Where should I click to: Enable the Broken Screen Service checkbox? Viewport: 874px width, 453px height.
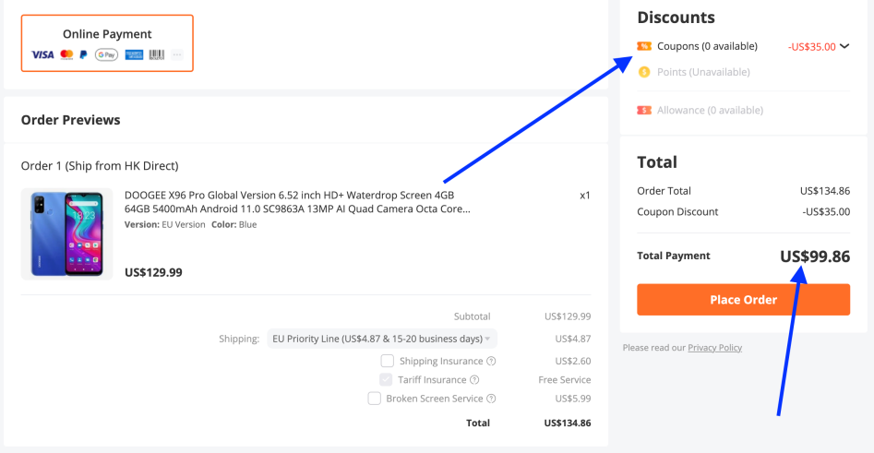point(375,399)
